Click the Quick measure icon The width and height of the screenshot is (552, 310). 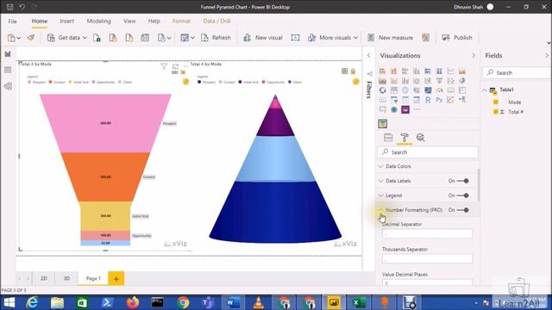425,37
